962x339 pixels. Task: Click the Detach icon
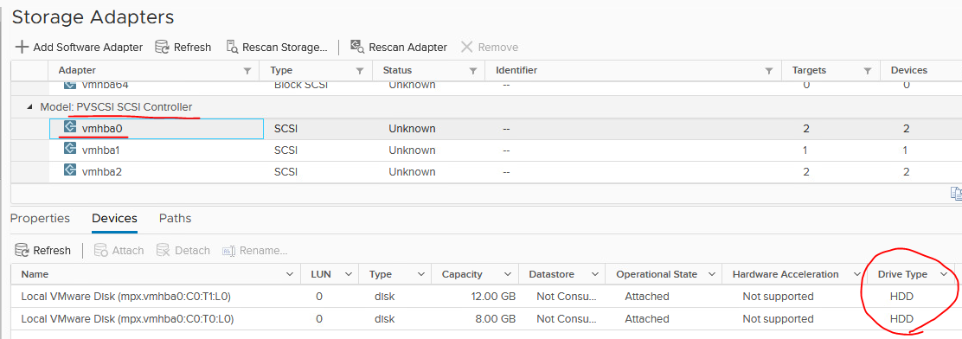point(164,250)
